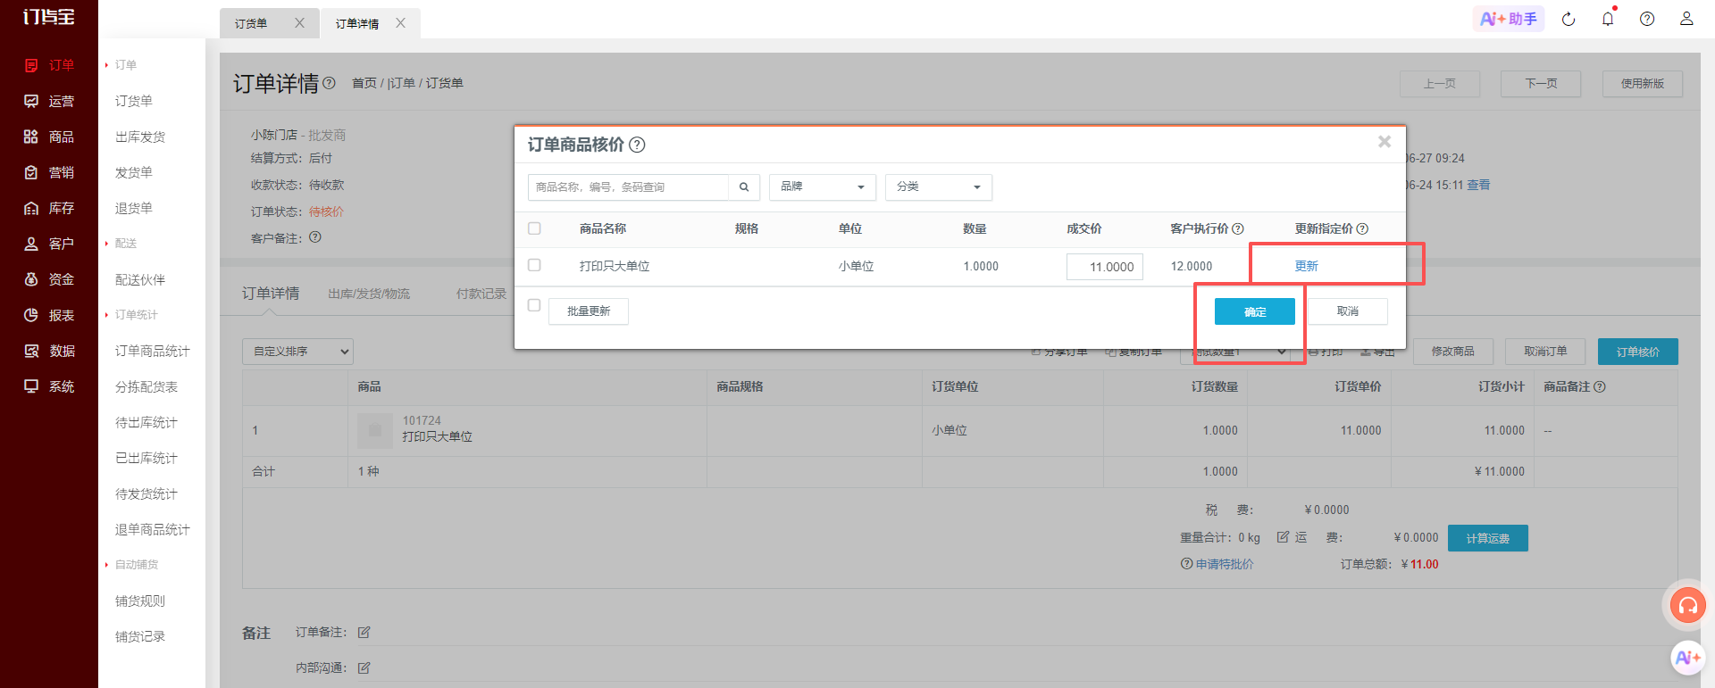Click help icon next to 订单商品核价 title
Viewport: 1715px width, 688px height.
(637, 145)
